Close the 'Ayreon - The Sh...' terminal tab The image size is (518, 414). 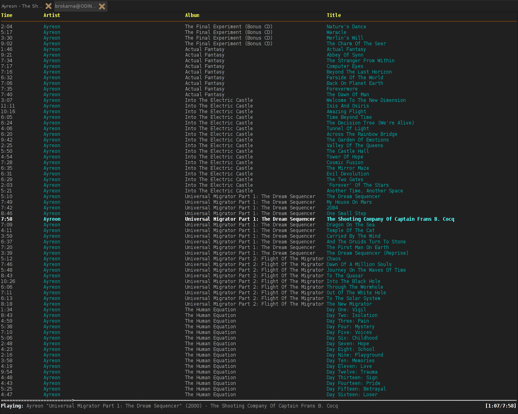tap(48, 6)
